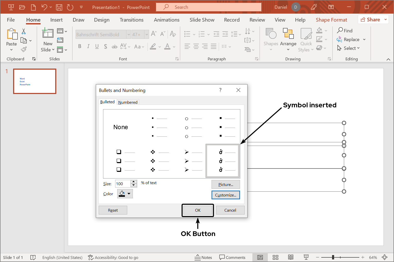Open the Comments pane
The height and width of the screenshot is (262, 394).
click(232, 257)
